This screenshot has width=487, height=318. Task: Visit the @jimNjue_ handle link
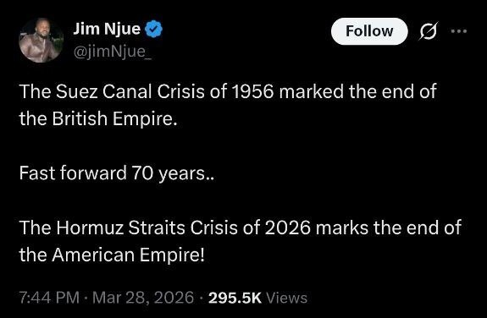coord(113,52)
